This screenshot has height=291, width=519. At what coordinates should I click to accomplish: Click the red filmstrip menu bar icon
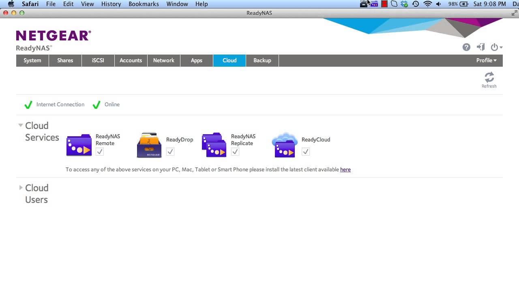click(384, 4)
